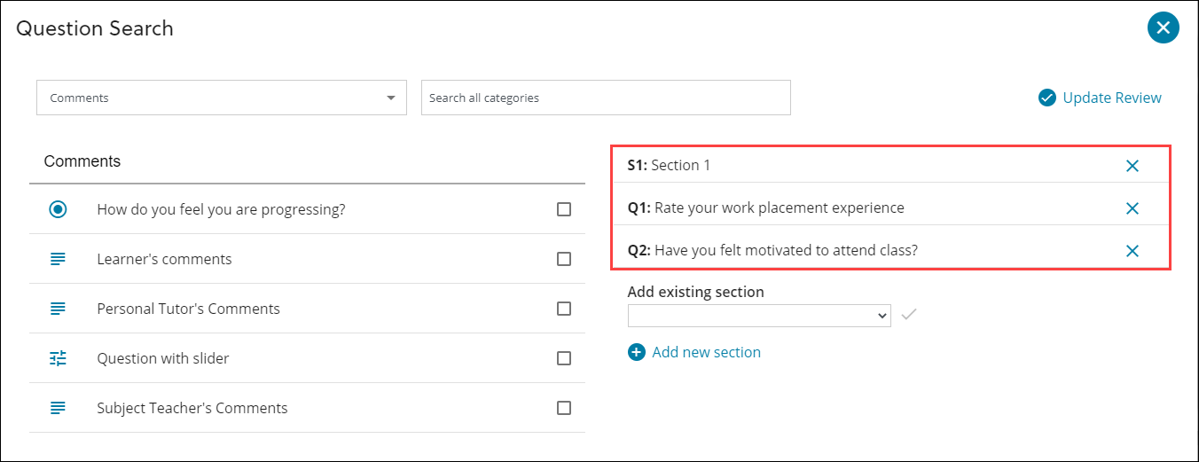This screenshot has width=1199, height=462.
Task: Click slider icon beside Question with slider
Action: pos(58,358)
